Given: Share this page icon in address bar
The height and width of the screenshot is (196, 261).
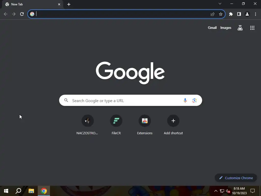Looking at the screenshot, I should coord(213,14).
